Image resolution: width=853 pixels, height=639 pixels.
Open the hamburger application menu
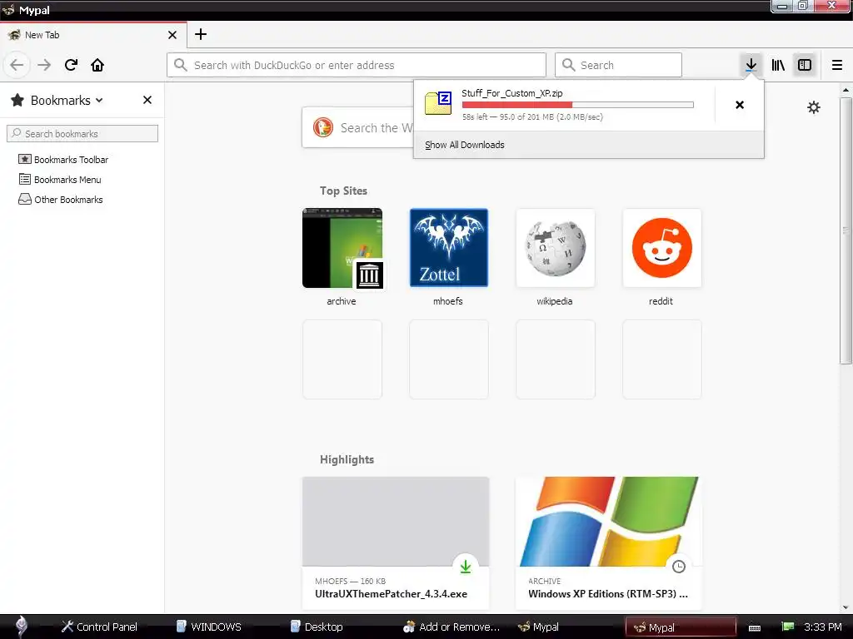836,65
